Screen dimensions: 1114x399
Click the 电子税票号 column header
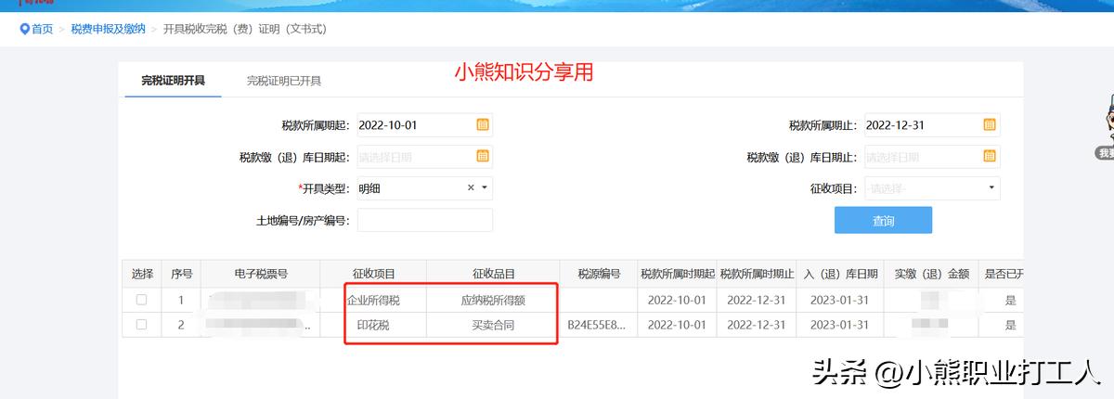tap(261, 274)
